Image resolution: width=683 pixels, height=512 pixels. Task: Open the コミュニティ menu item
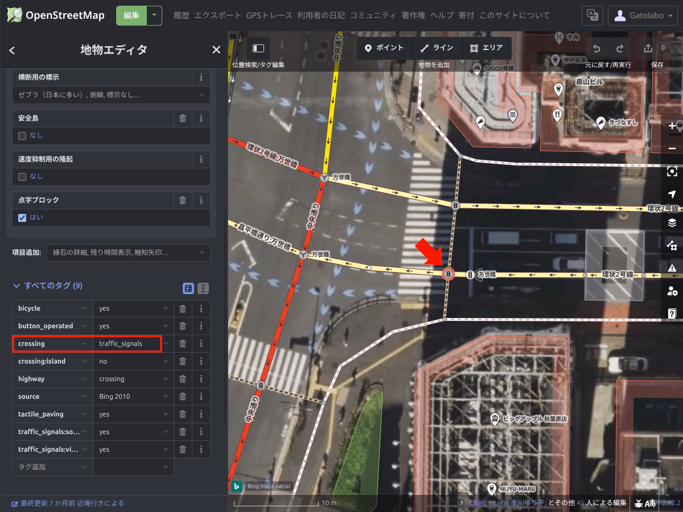(x=373, y=15)
